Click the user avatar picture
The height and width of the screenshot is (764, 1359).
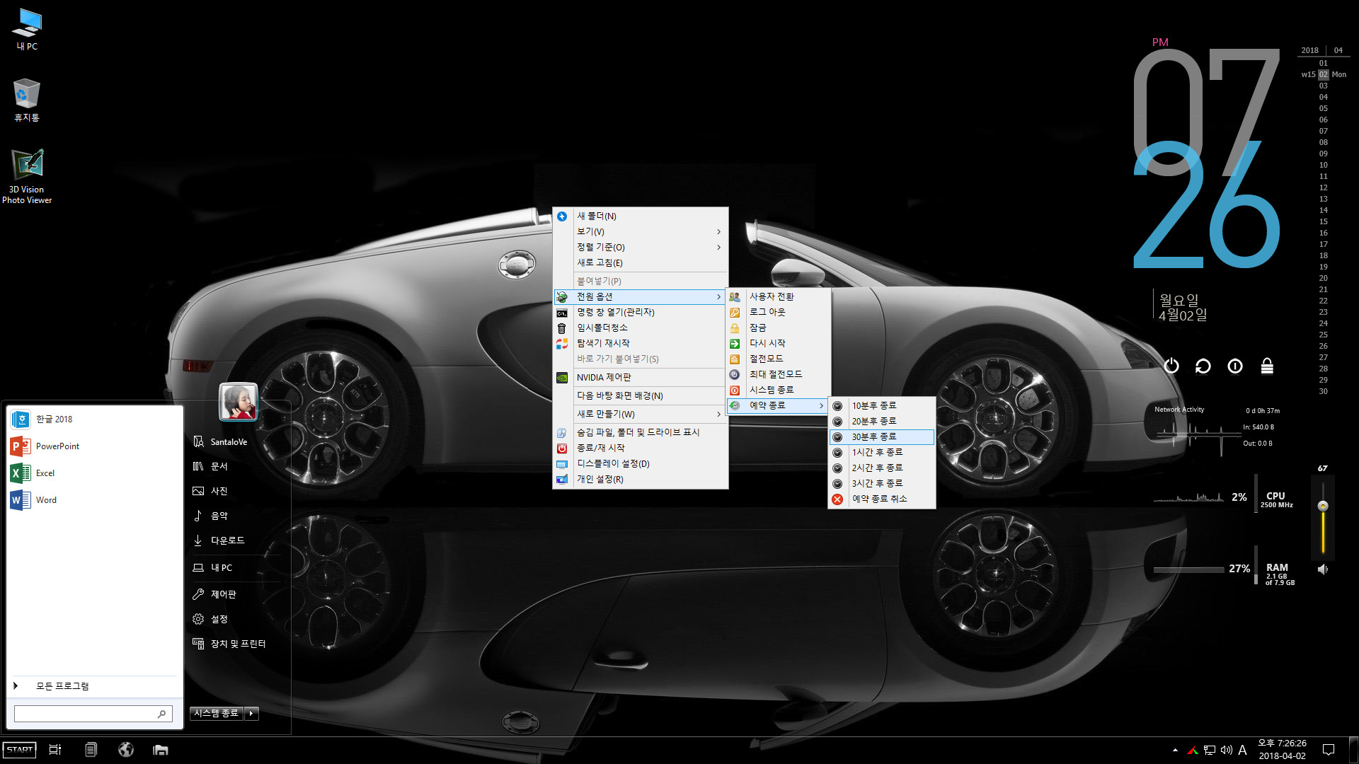click(x=239, y=401)
